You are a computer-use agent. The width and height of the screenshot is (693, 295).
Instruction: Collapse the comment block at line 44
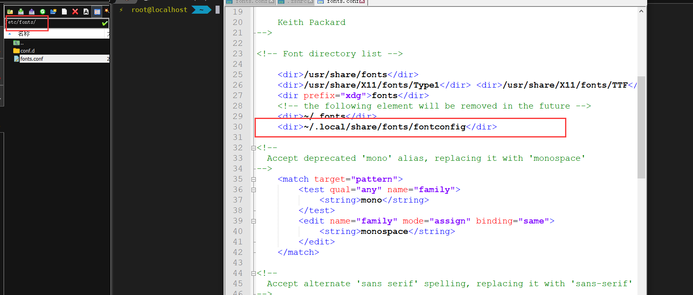click(x=254, y=273)
